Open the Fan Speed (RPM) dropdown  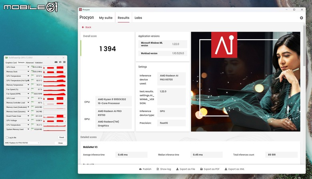[x=28, y=94]
